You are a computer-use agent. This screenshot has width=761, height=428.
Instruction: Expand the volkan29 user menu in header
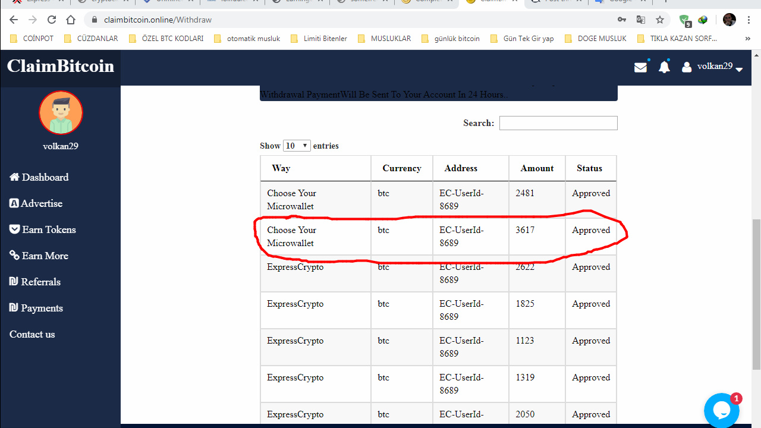tap(712, 67)
